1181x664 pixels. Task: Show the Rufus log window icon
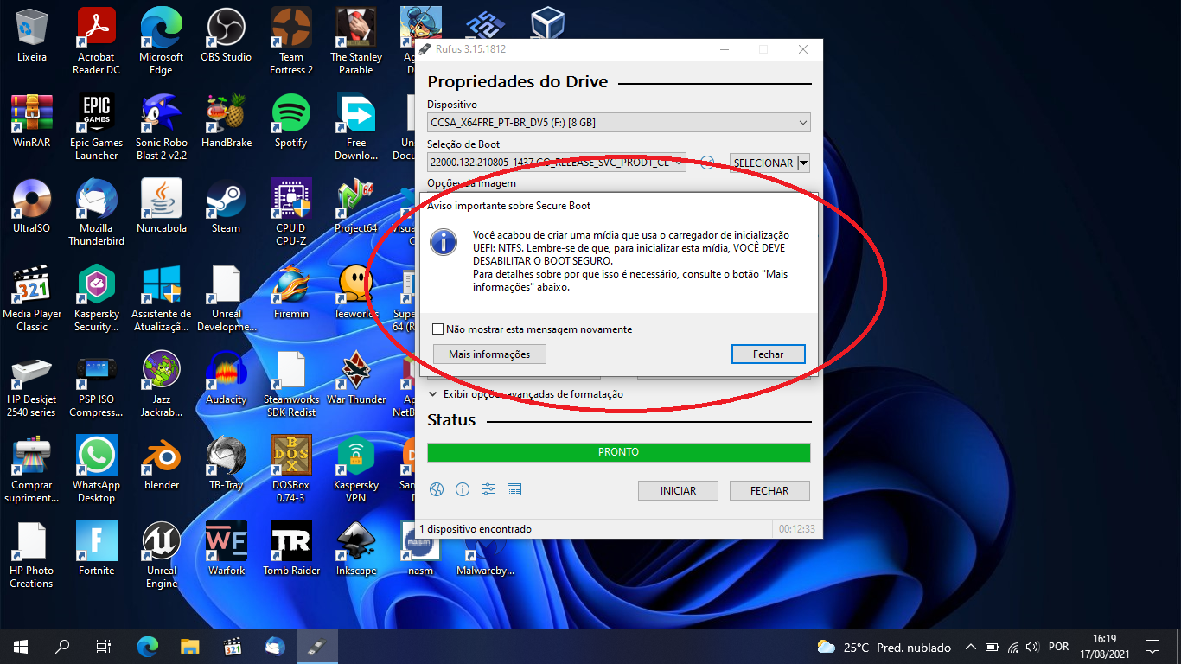coord(514,490)
